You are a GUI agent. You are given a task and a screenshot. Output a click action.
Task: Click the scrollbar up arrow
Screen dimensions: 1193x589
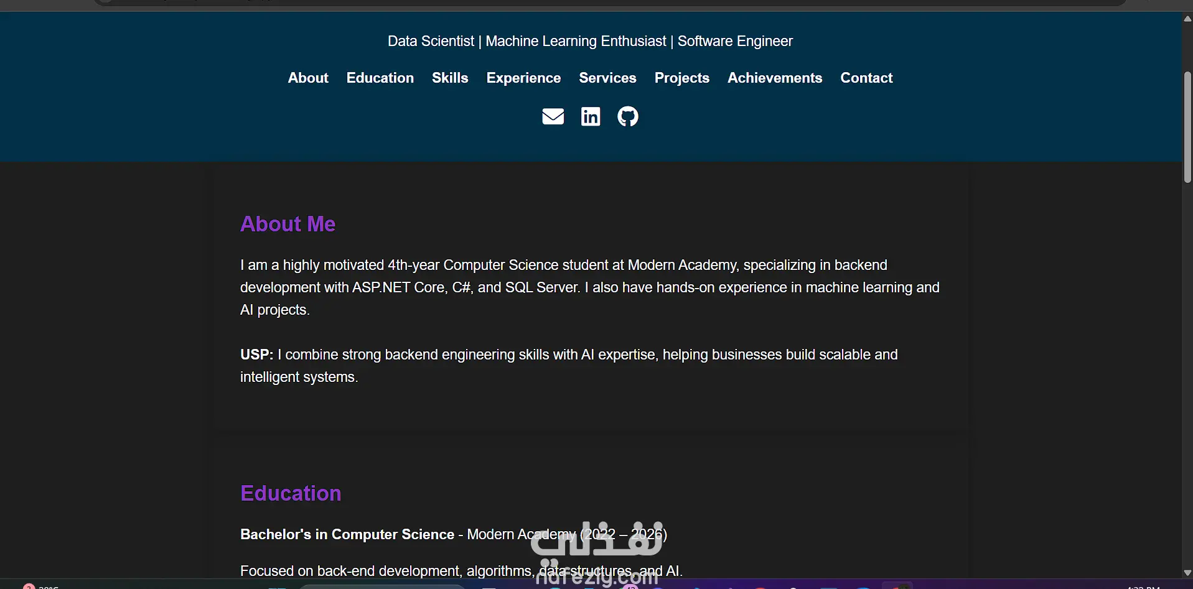(x=1187, y=19)
